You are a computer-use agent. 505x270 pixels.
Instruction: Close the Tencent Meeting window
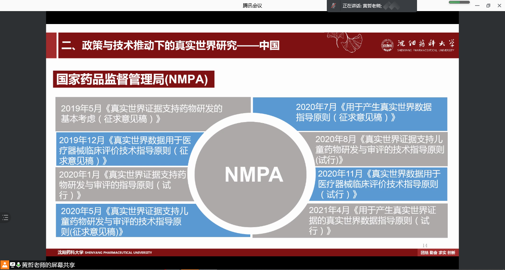click(499, 6)
